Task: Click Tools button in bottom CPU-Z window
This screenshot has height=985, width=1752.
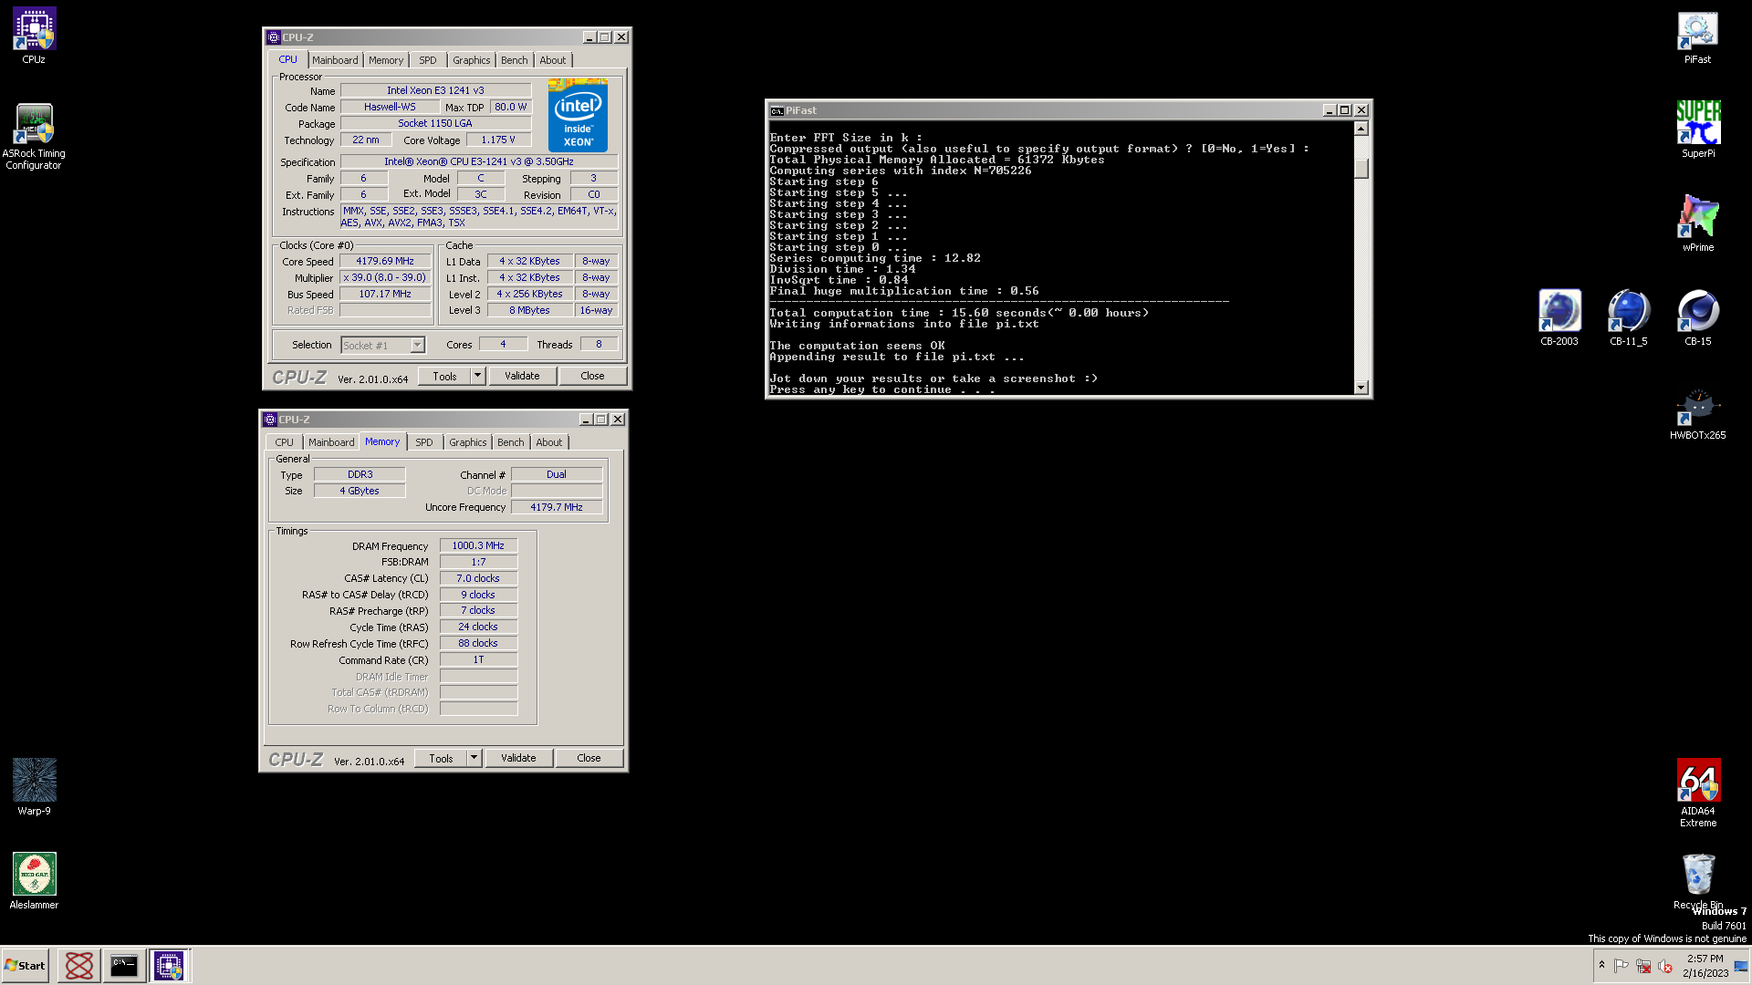Action: point(441,759)
